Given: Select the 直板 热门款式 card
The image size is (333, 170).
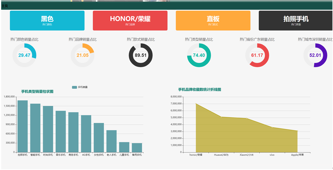Looking at the screenshot, I should tap(213, 21).
